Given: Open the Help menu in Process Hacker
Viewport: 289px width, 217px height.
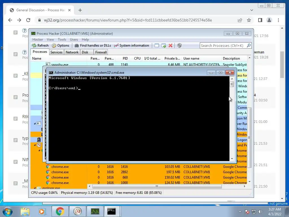Looking at the screenshot, I should click(x=85, y=40).
